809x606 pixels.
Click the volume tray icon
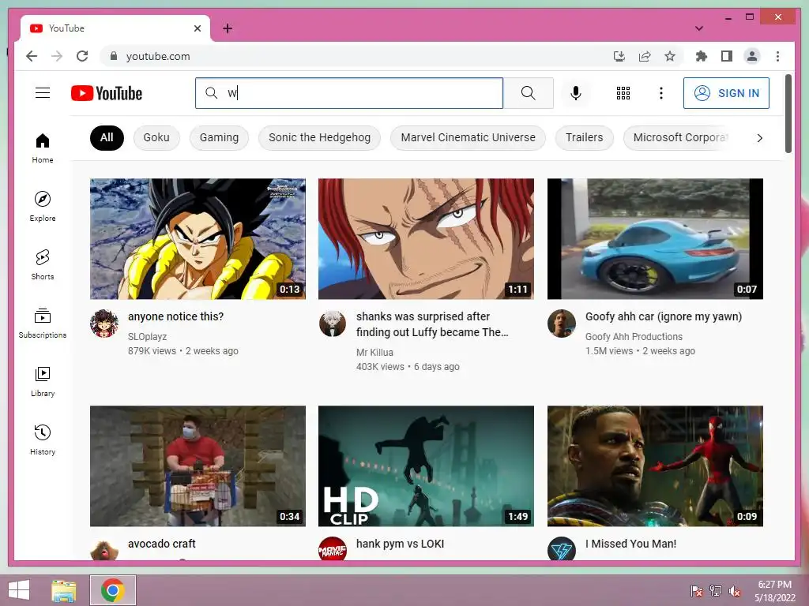[x=735, y=591]
